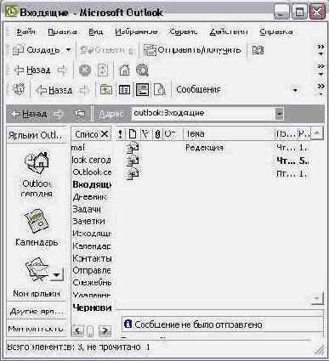Viewport: 329px width, 361px height.
Task: Click the Outlook bar scroll-down arrow
Action: tap(57, 274)
